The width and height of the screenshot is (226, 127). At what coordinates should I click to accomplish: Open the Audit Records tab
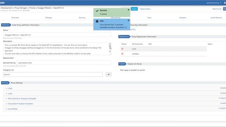tap(216, 18)
